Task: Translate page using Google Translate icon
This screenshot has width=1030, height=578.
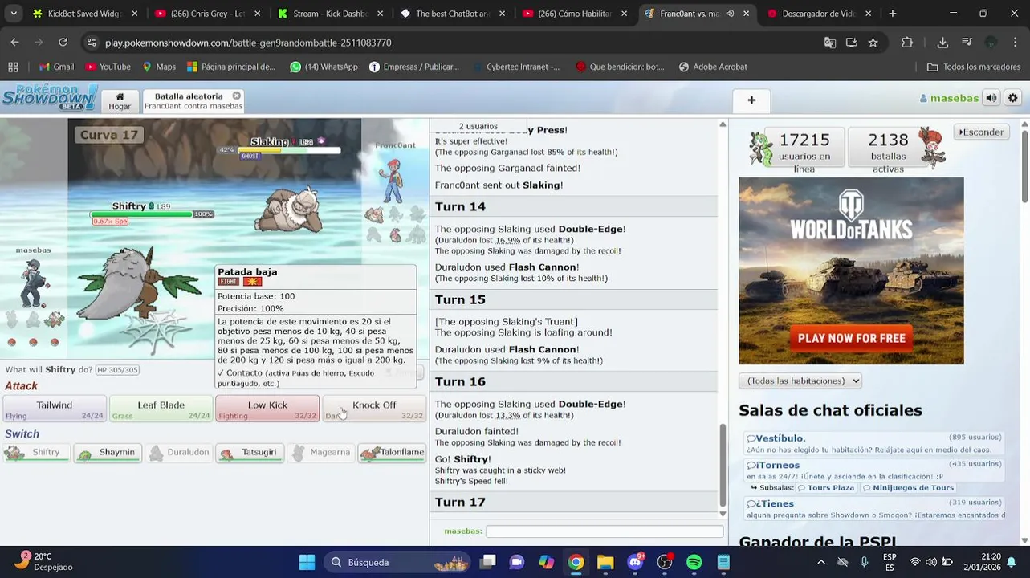Action: [x=830, y=43]
